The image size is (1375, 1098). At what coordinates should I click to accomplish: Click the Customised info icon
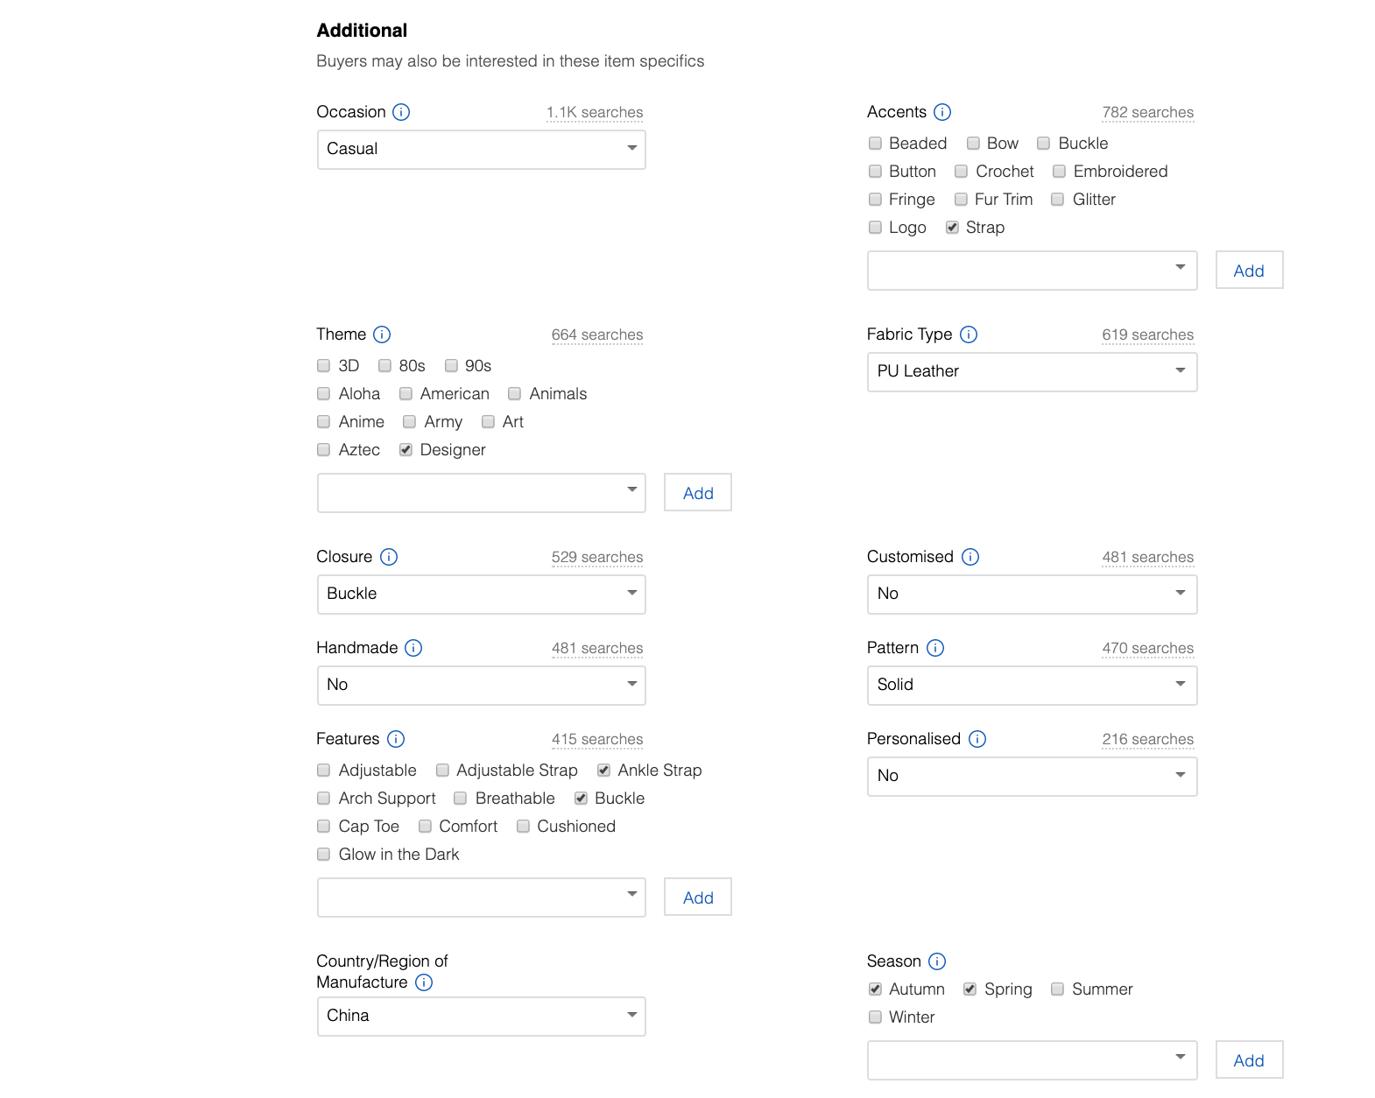coord(970,557)
